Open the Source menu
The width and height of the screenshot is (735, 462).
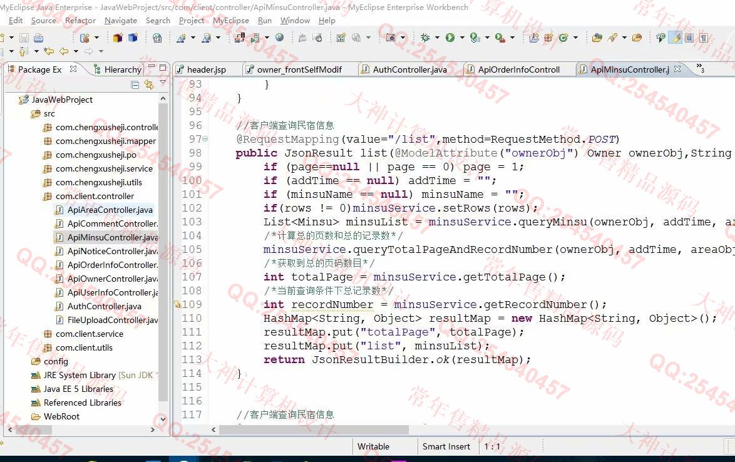pyautogui.click(x=44, y=21)
